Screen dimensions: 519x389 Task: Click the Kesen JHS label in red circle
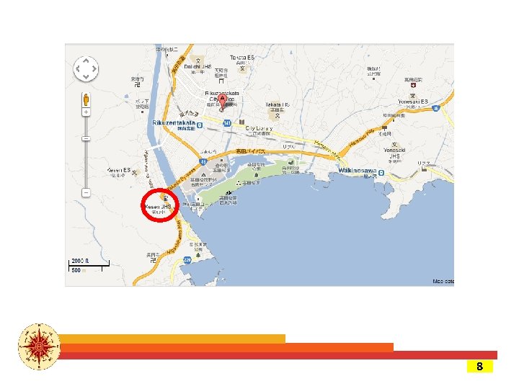[x=158, y=207]
